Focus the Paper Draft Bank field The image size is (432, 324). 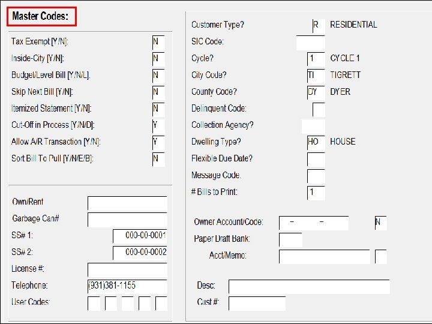click(x=291, y=240)
